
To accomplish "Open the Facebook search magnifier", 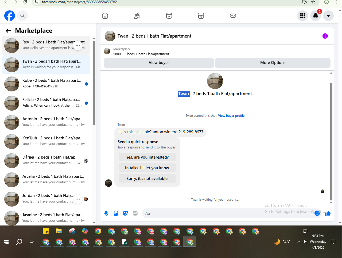I will 22,16.
